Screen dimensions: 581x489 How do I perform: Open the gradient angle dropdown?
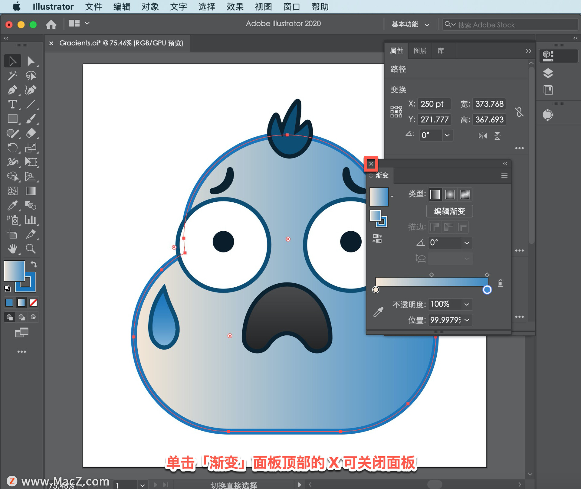(x=467, y=243)
